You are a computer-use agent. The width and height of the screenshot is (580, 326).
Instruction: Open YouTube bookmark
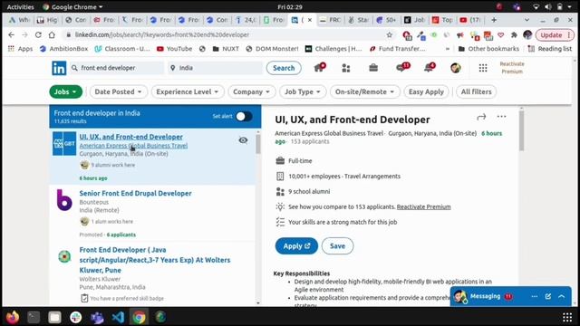(175, 49)
